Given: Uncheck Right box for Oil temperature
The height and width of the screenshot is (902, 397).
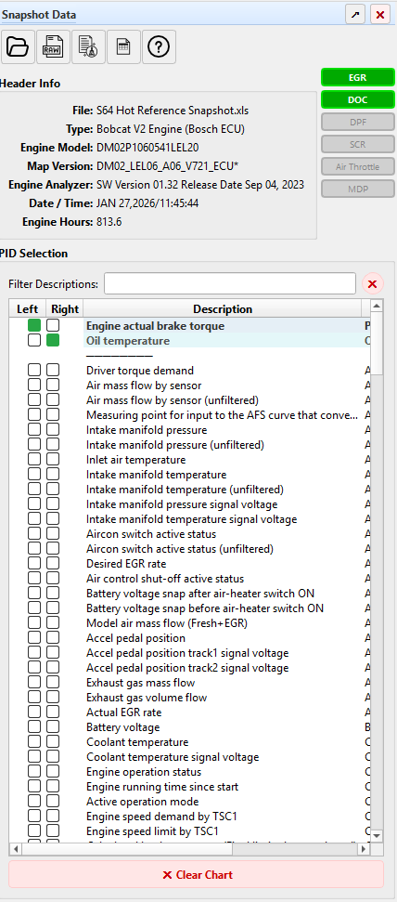Looking at the screenshot, I should (x=53, y=341).
